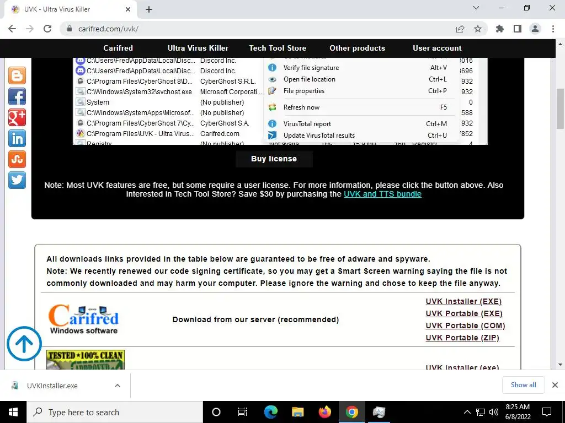Switch to Chrome on the taskbar
Screen dimensions: 565x423
tap(351, 412)
